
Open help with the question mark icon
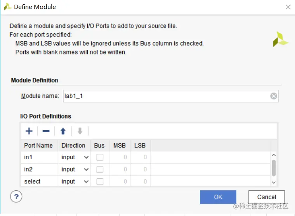tap(16, 197)
